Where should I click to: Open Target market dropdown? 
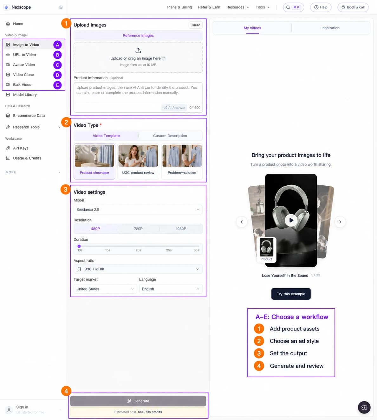105,289
